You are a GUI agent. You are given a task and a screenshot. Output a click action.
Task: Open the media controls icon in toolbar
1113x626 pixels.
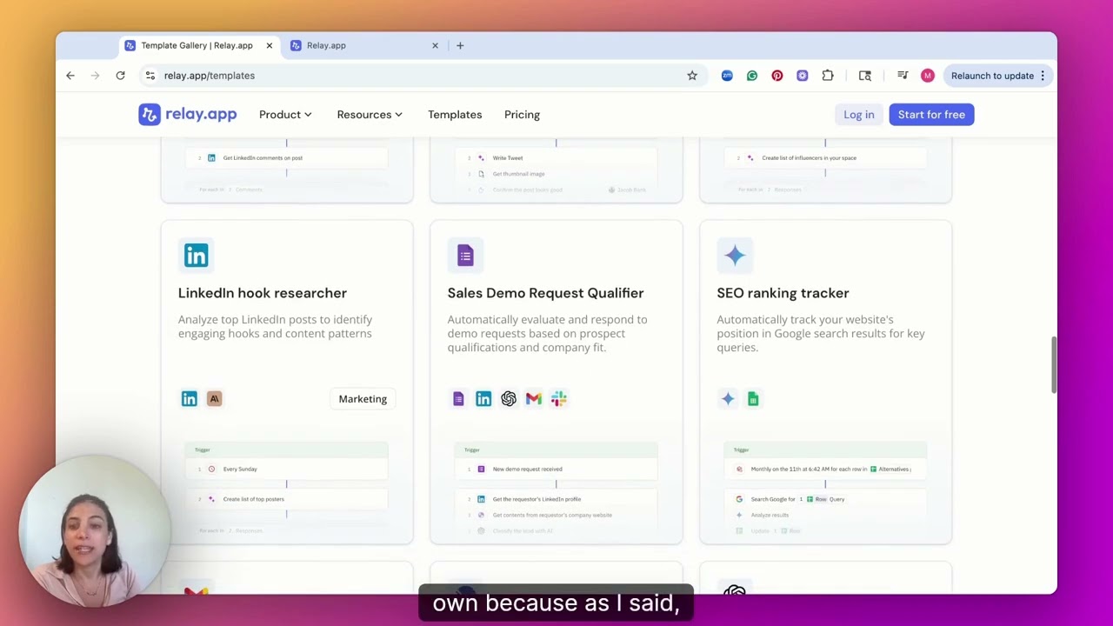click(903, 76)
